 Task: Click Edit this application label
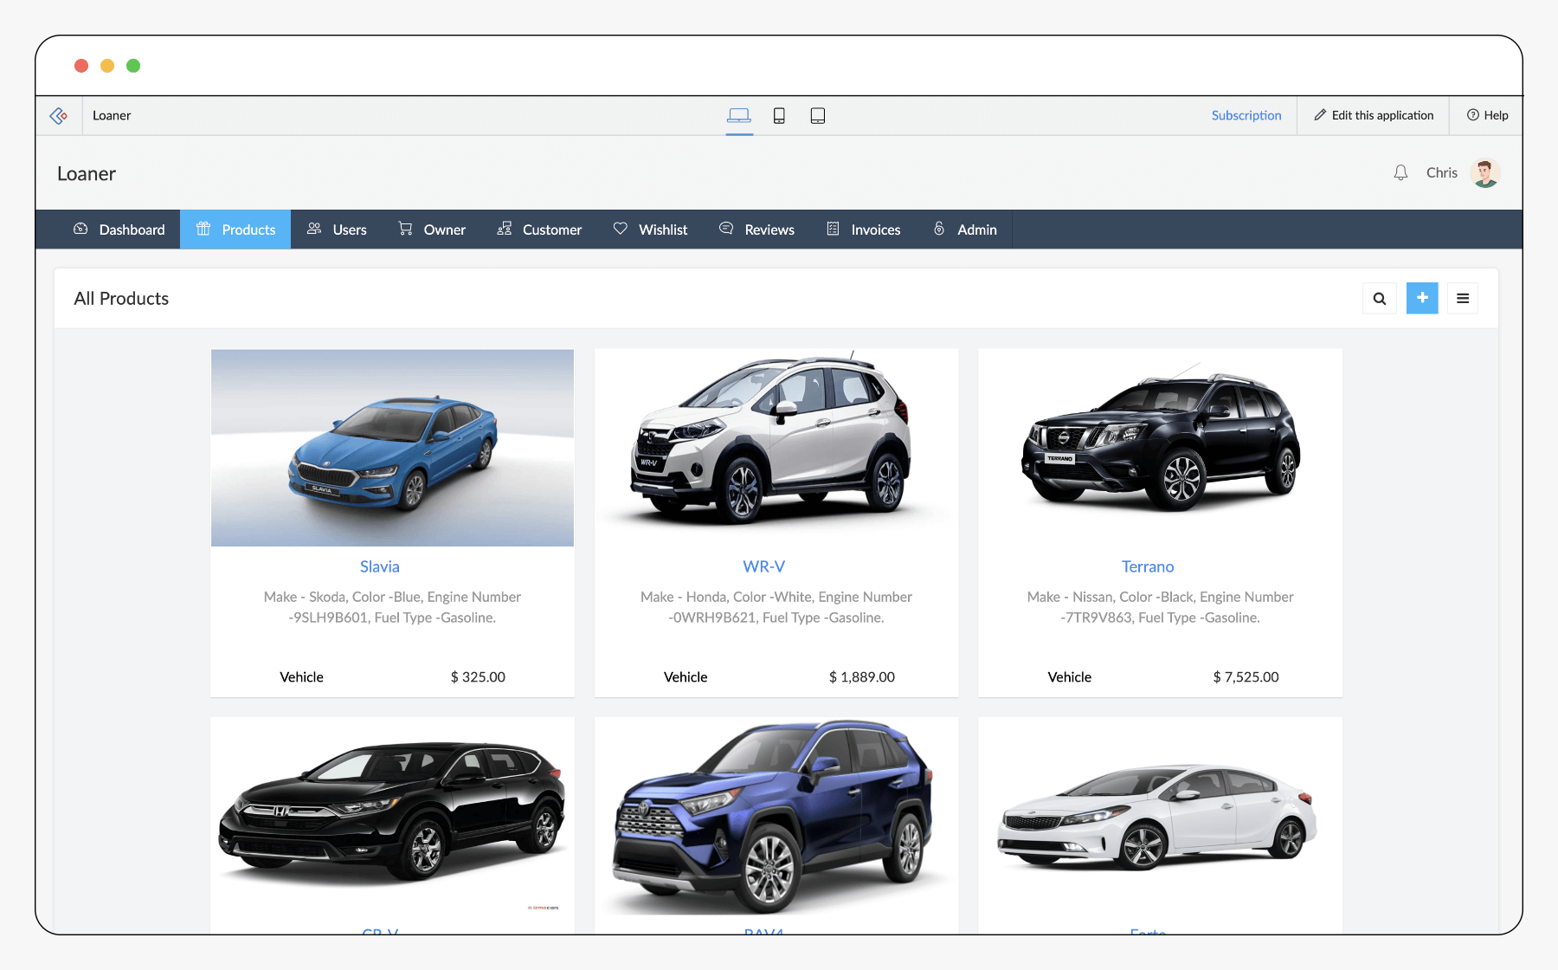(x=1383, y=115)
